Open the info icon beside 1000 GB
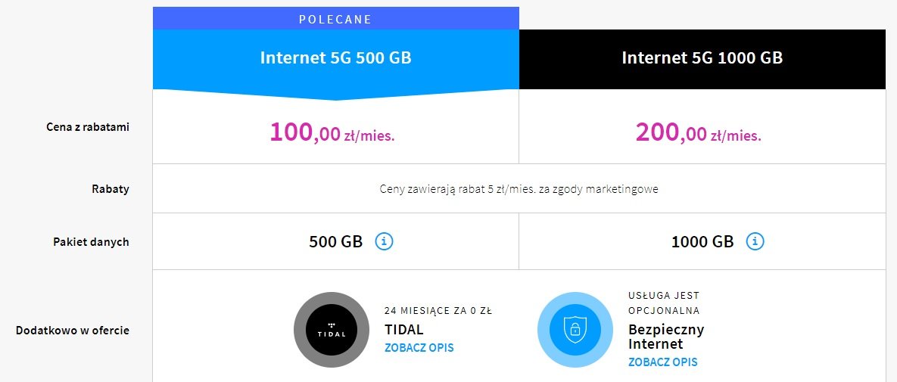 click(755, 241)
